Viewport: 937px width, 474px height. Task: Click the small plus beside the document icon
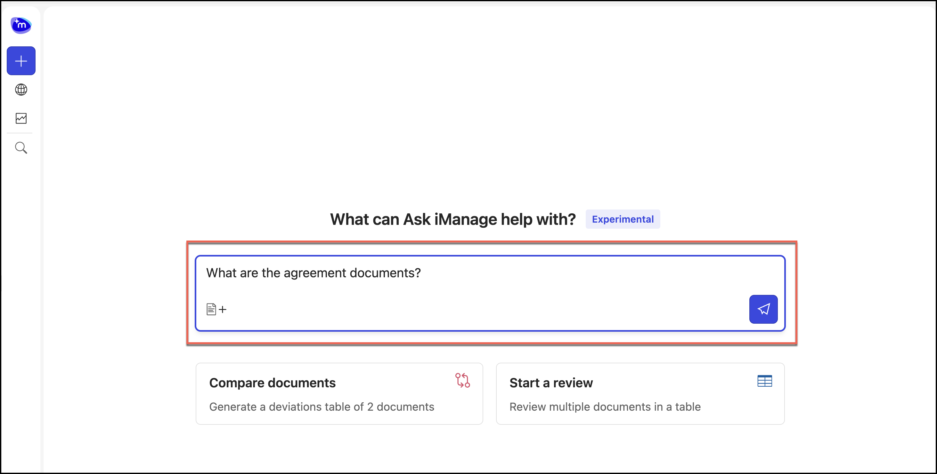(x=223, y=310)
